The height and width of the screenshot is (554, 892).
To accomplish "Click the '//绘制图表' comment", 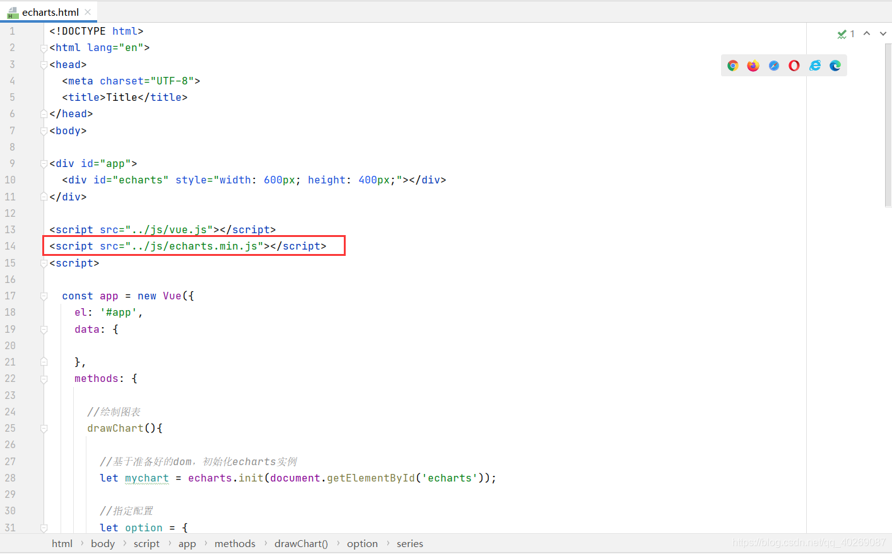I will (114, 412).
